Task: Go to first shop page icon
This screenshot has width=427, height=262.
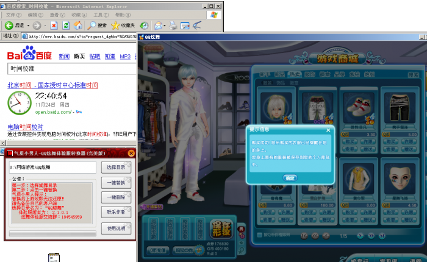Action: click(304, 236)
